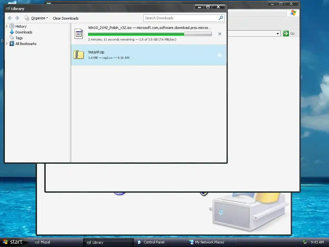Maximize the Library window

[208, 7]
